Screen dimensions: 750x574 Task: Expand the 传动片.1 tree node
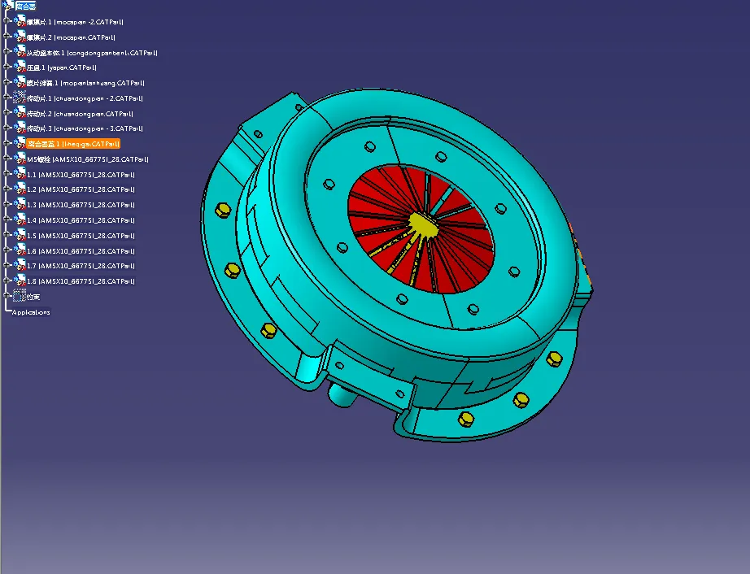pyautogui.click(x=7, y=98)
